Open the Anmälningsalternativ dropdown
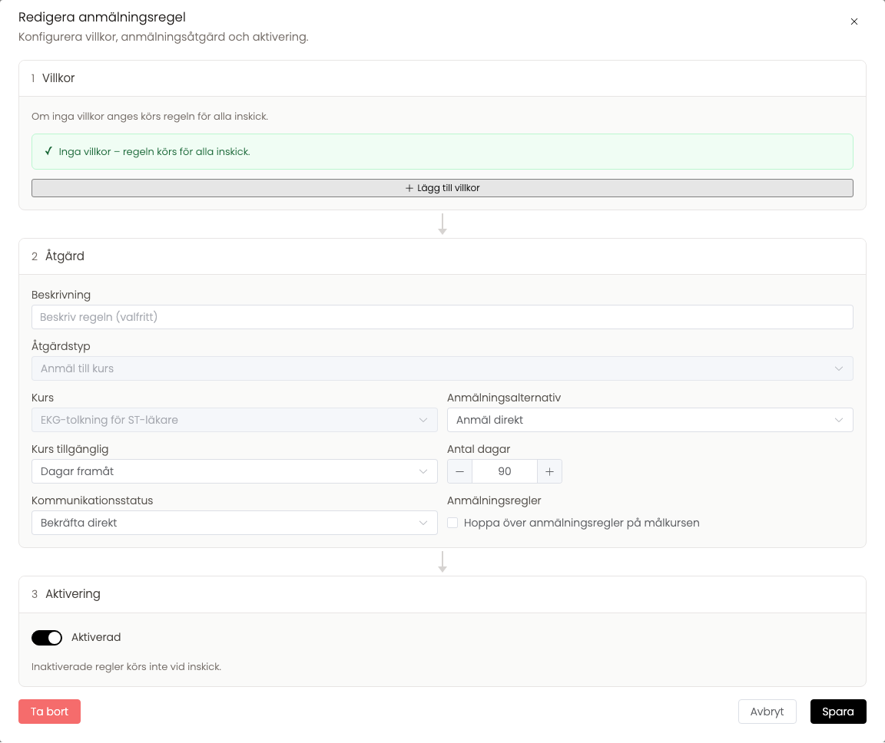885x743 pixels. click(x=650, y=420)
